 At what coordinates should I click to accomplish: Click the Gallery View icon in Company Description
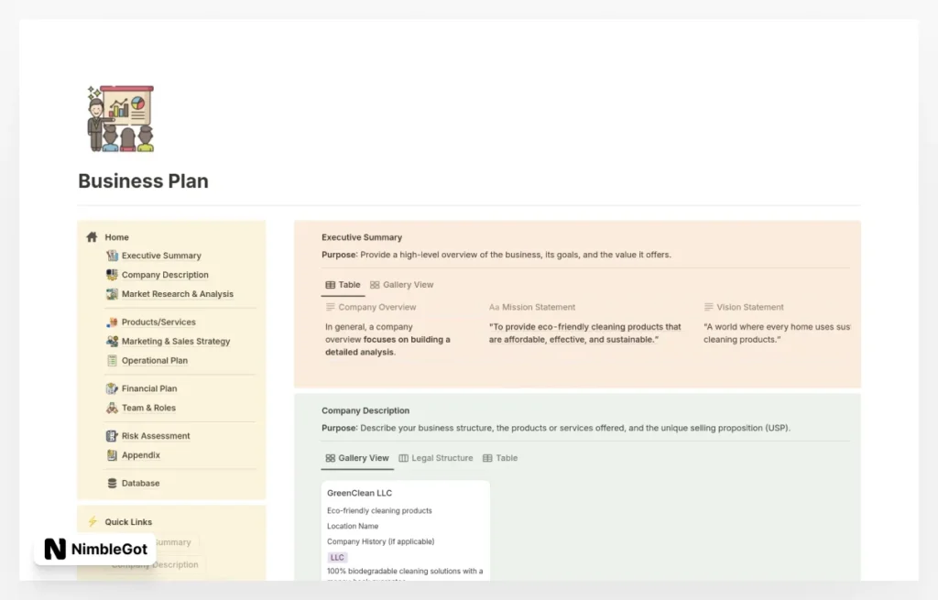(330, 458)
